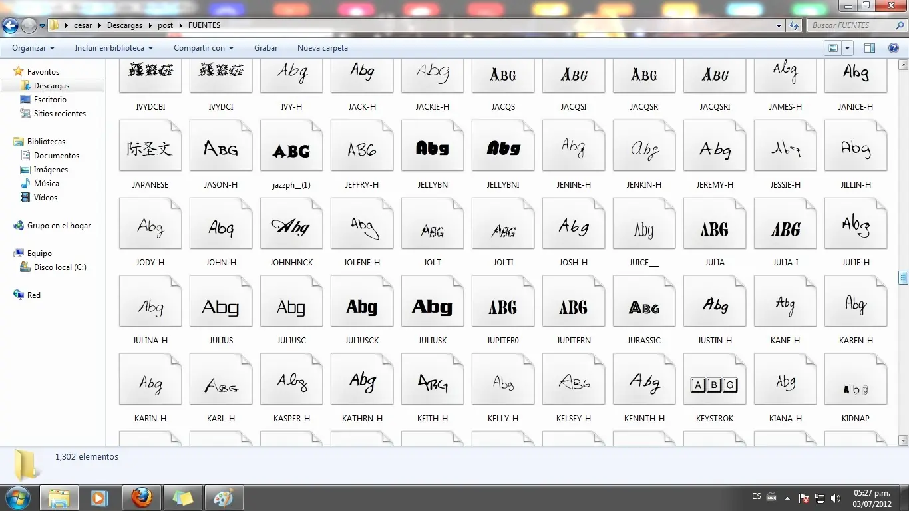909x511 pixels.
Task: Open Descargas in the Favoritos sidebar
Action: click(x=53, y=86)
